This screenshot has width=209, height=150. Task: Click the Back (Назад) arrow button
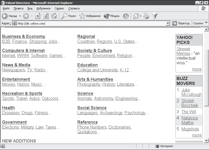(5, 16)
